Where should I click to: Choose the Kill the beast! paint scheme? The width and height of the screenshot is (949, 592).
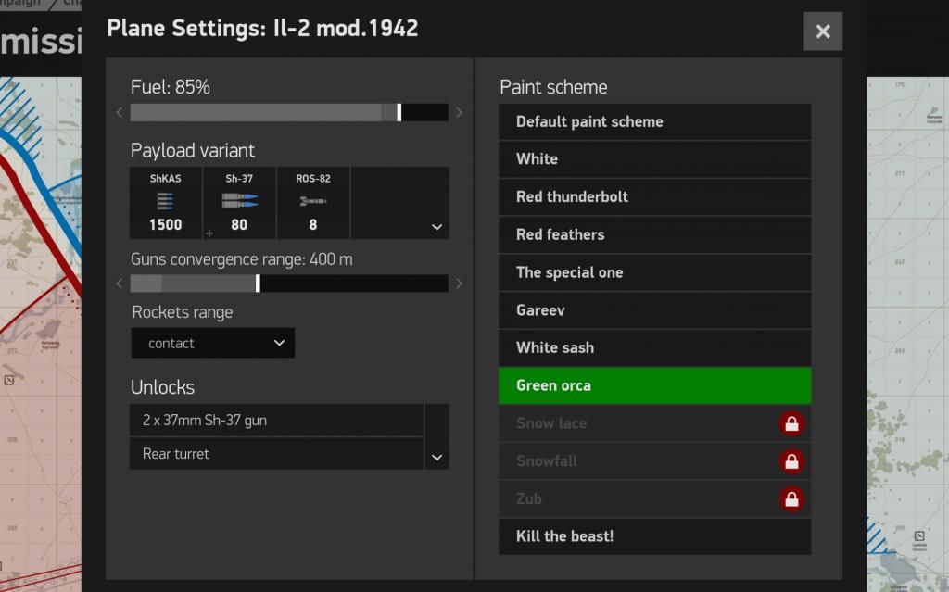654,536
